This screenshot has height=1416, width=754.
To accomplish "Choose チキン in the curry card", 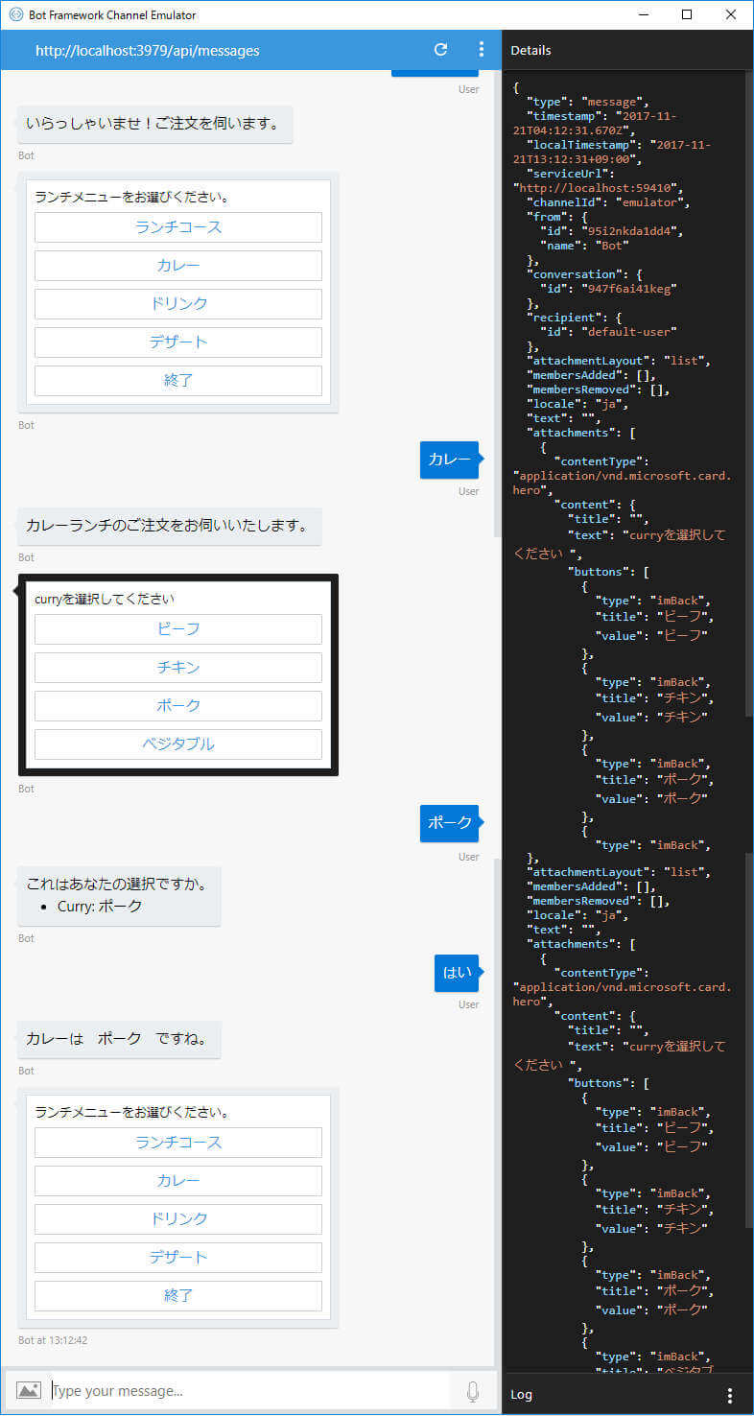I will (x=178, y=668).
